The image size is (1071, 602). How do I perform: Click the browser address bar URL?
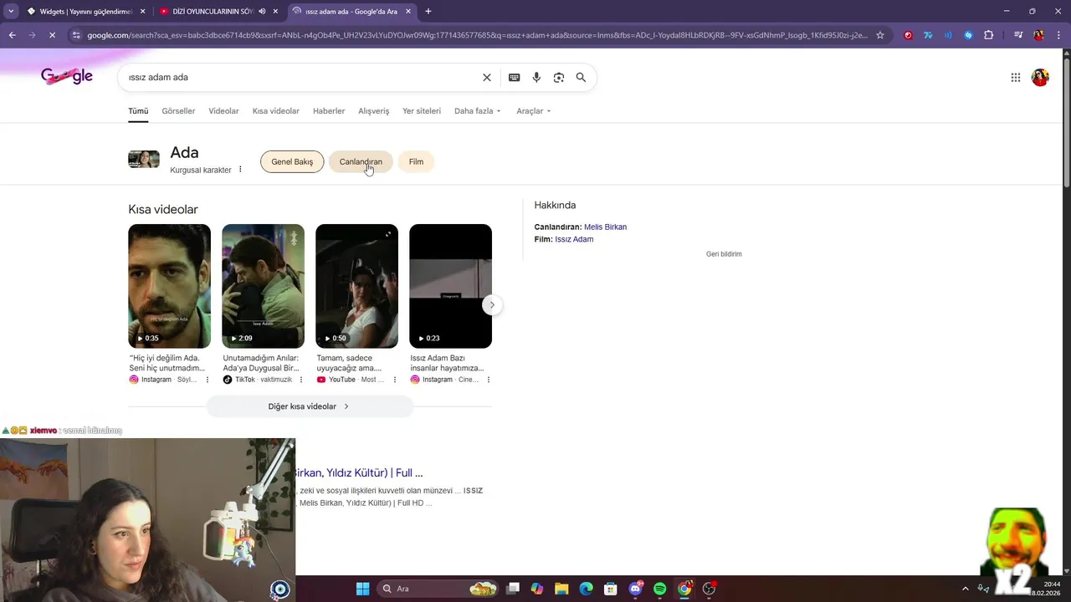coord(477,35)
